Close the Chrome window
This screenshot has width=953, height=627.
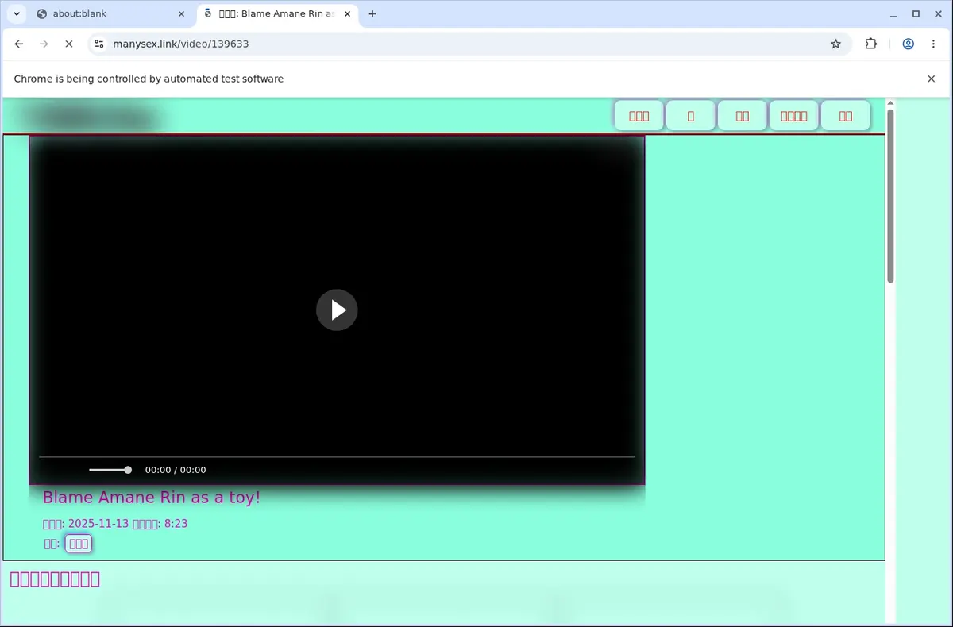937,13
